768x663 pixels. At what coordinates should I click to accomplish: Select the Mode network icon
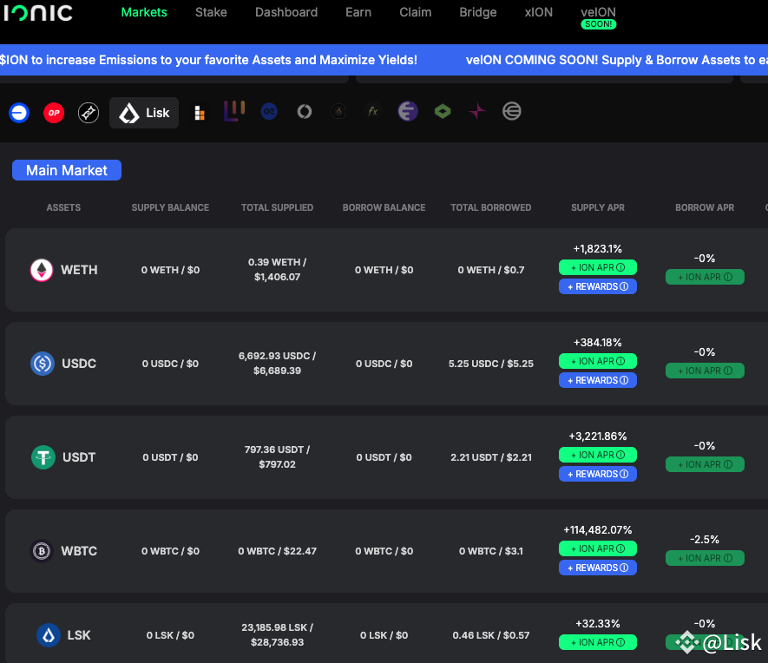(x=88, y=111)
